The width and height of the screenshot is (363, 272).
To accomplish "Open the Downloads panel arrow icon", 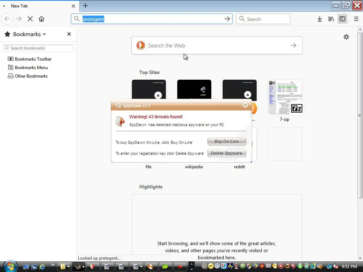I will [320, 19].
